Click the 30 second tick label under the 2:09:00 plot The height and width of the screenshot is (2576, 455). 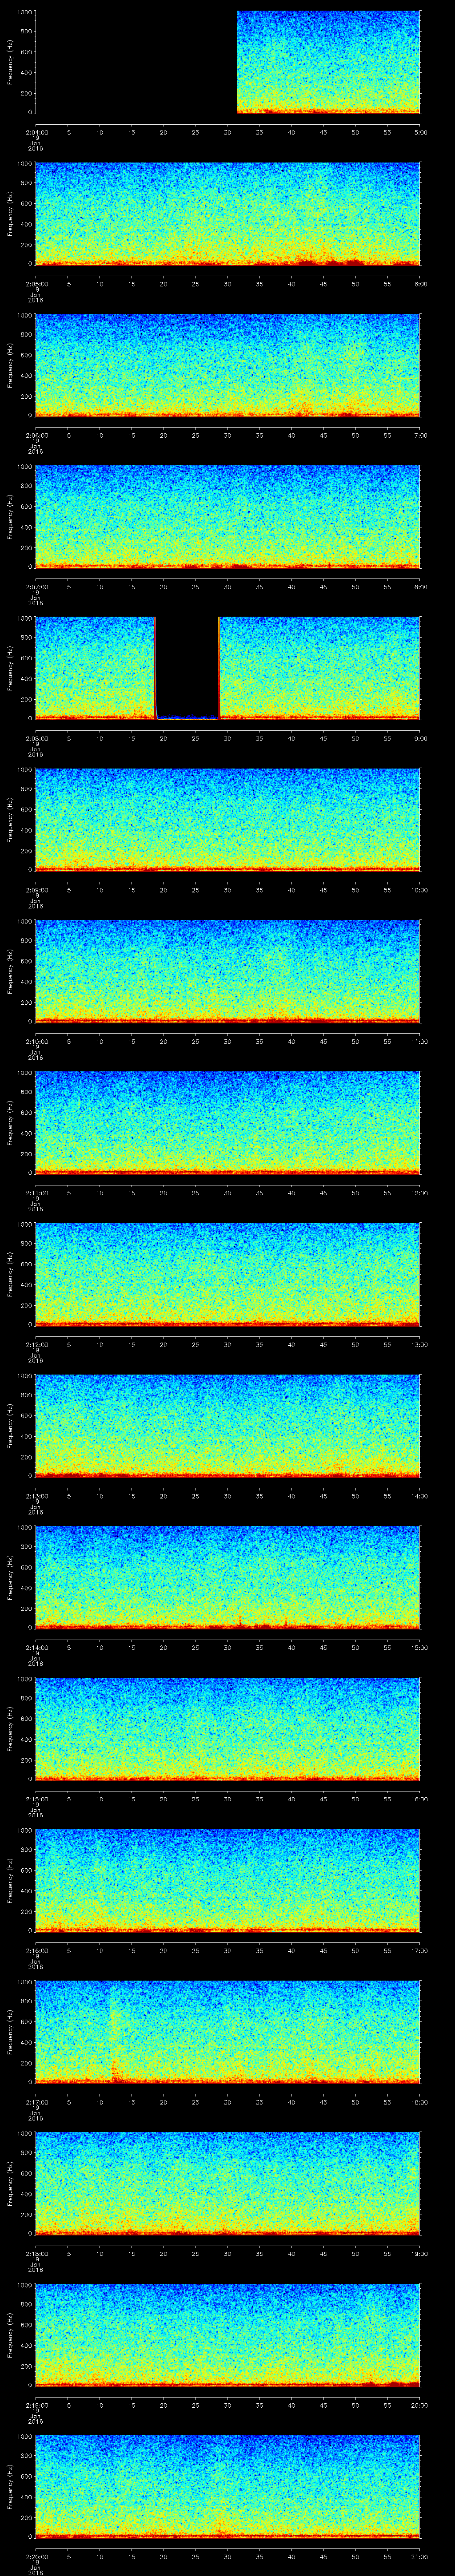pyautogui.click(x=227, y=890)
